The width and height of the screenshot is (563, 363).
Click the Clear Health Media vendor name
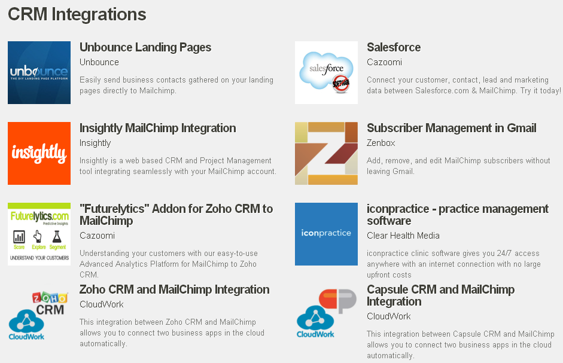(403, 236)
